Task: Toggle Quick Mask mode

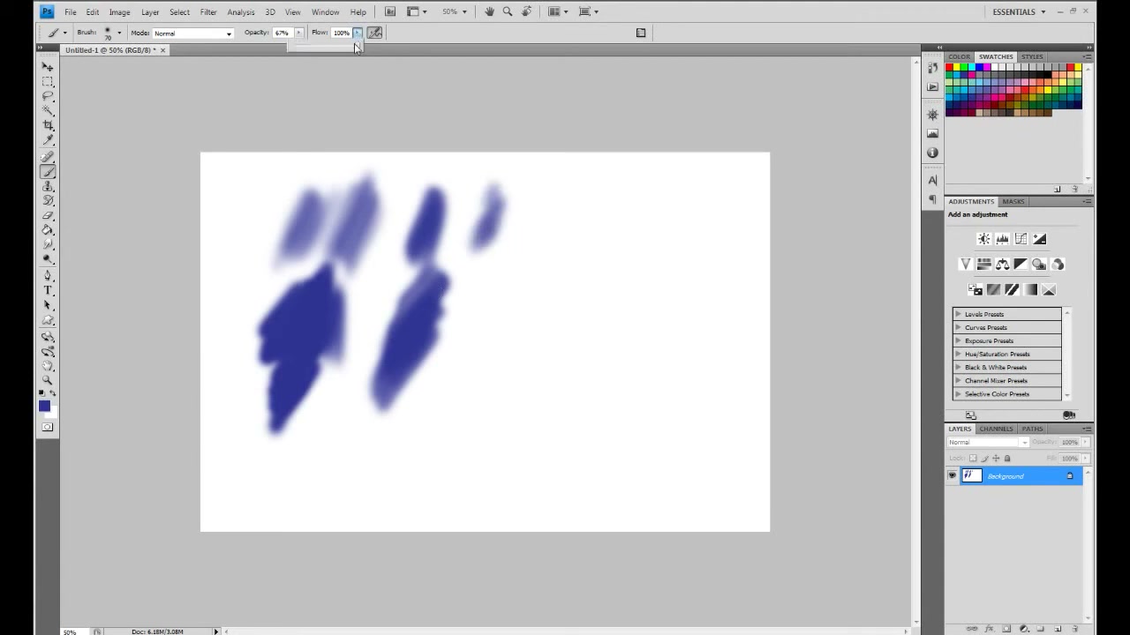Action: (48, 427)
